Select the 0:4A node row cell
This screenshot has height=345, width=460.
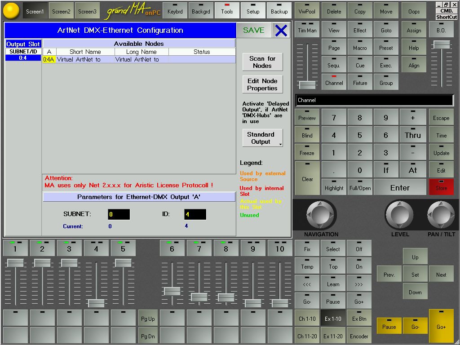point(49,59)
